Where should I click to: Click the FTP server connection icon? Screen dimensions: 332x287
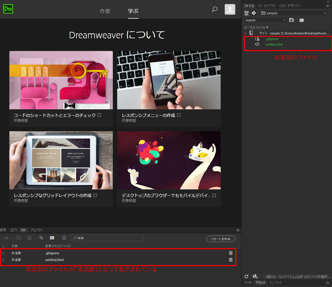tap(246, 13)
